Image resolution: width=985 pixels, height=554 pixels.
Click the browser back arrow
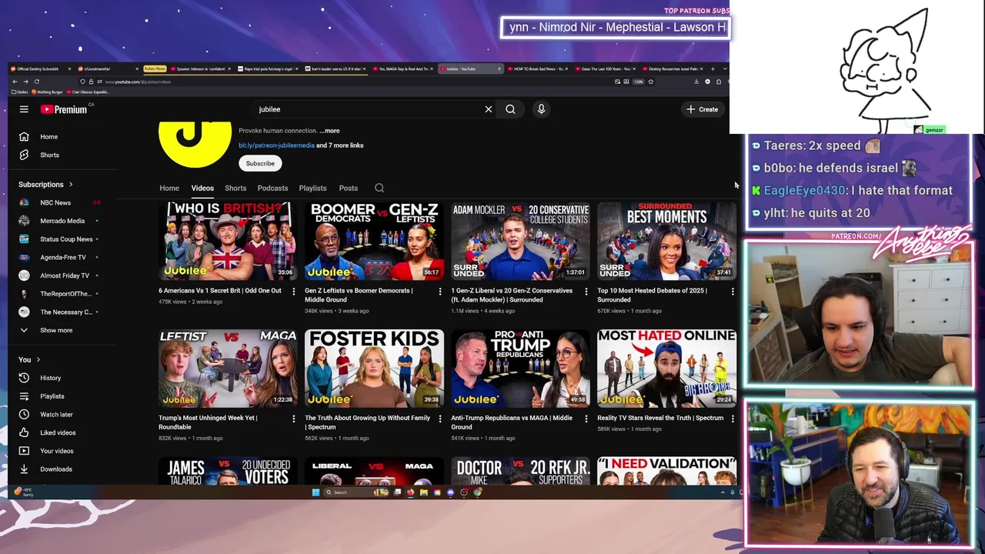(x=15, y=82)
